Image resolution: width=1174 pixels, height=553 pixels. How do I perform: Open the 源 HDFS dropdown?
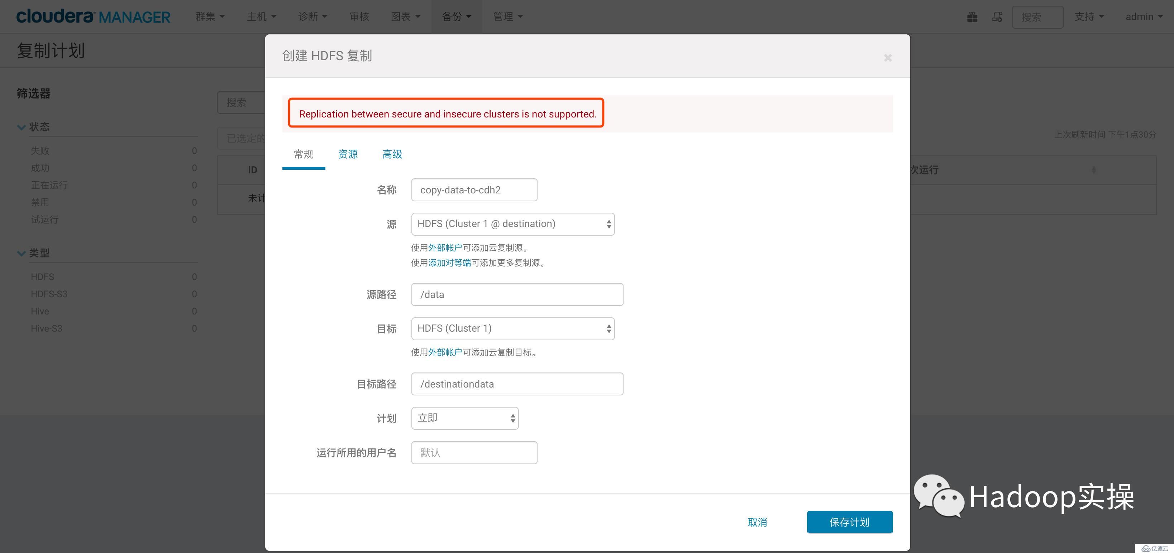click(513, 224)
